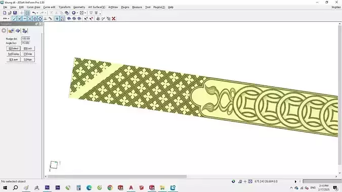Select the blue surface icon in Navigator panel
The width and height of the screenshot is (342, 192).
(18, 31)
